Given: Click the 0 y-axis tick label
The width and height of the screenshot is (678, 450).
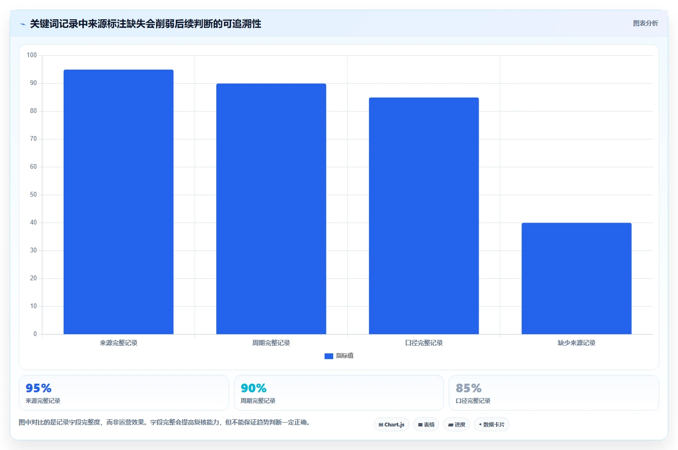Looking at the screenshot, I should point(35,334).
